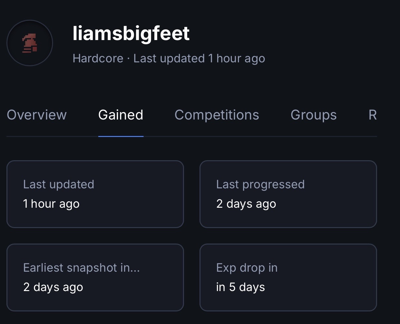Click the Earliest snapshot 2 days ago value

tap(53, 287)
